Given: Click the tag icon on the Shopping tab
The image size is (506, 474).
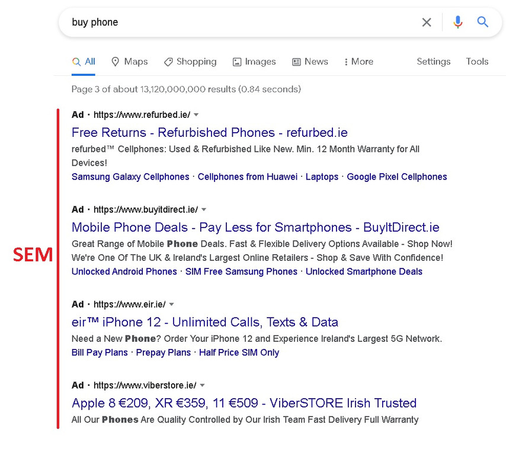Looking at the screenshot, I should coord(168,62).
